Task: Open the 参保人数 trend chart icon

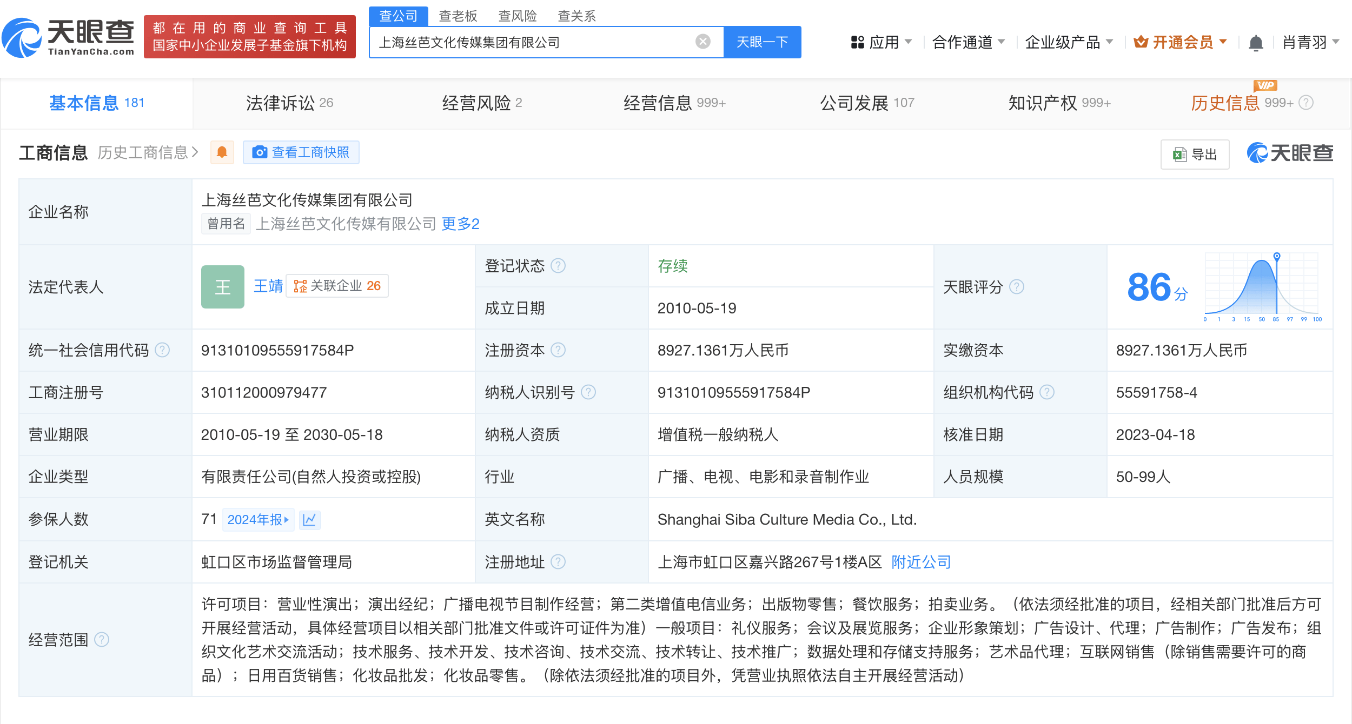Action: coord(310,520)
